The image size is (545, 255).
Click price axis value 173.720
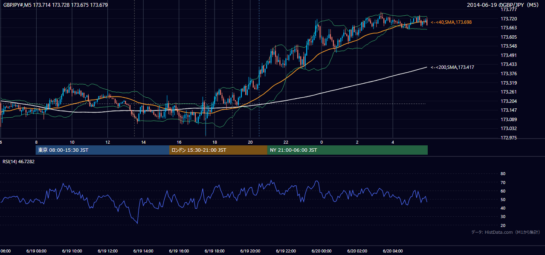[508, 19]
